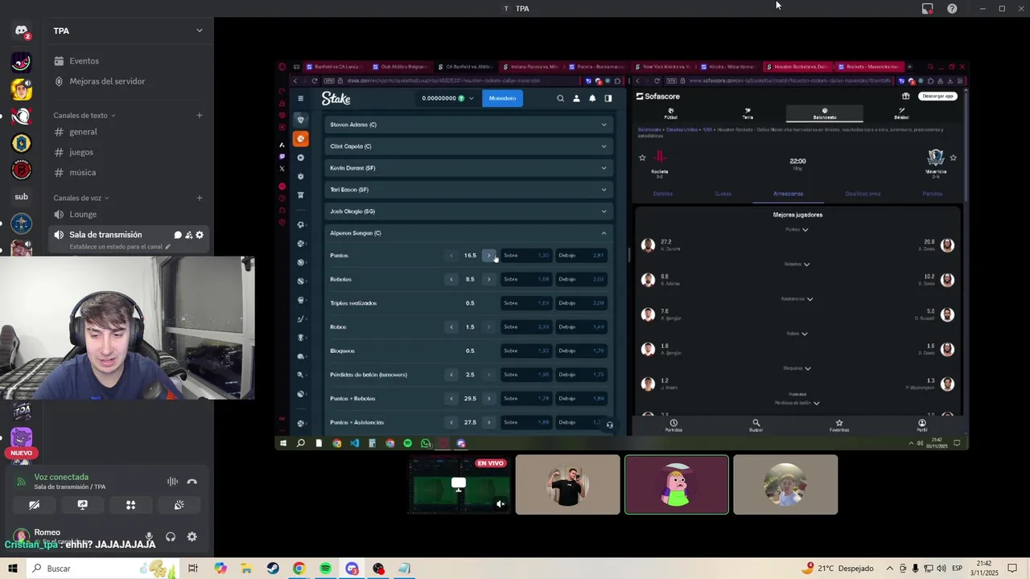Expand Kevin Durant (SF) row in stream
Image resolution: width=1030 pixels, height=579 pixels.
click(468, 168)
